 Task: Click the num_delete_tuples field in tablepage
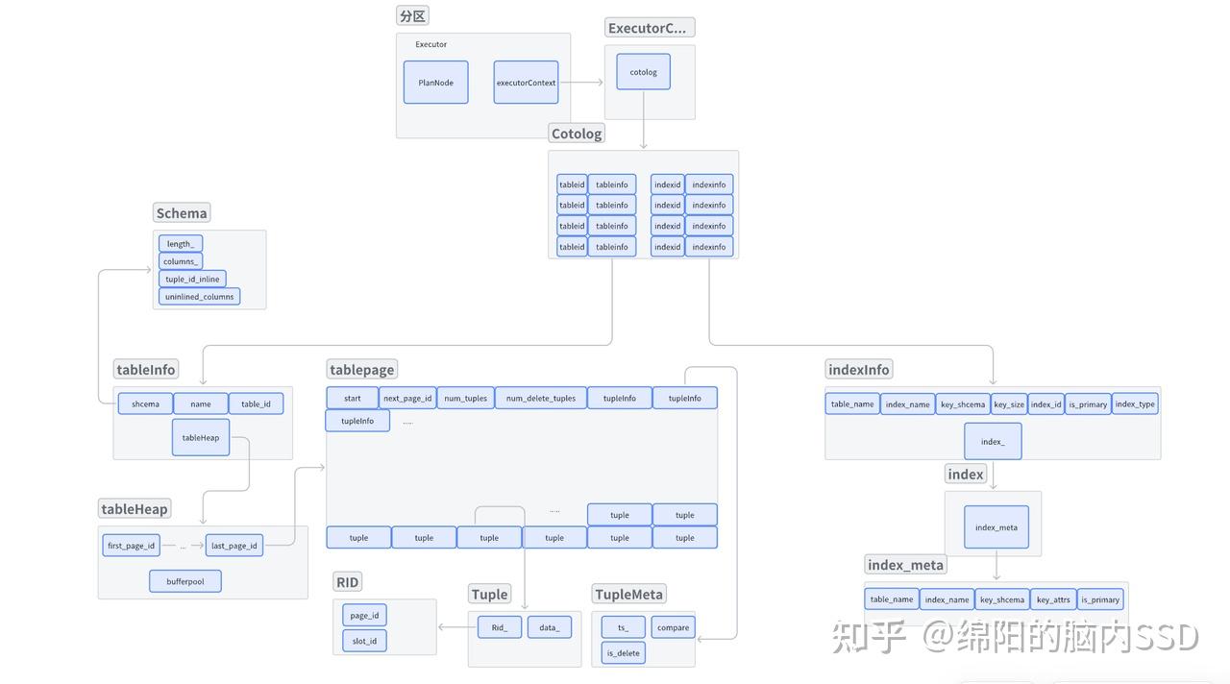540,397
